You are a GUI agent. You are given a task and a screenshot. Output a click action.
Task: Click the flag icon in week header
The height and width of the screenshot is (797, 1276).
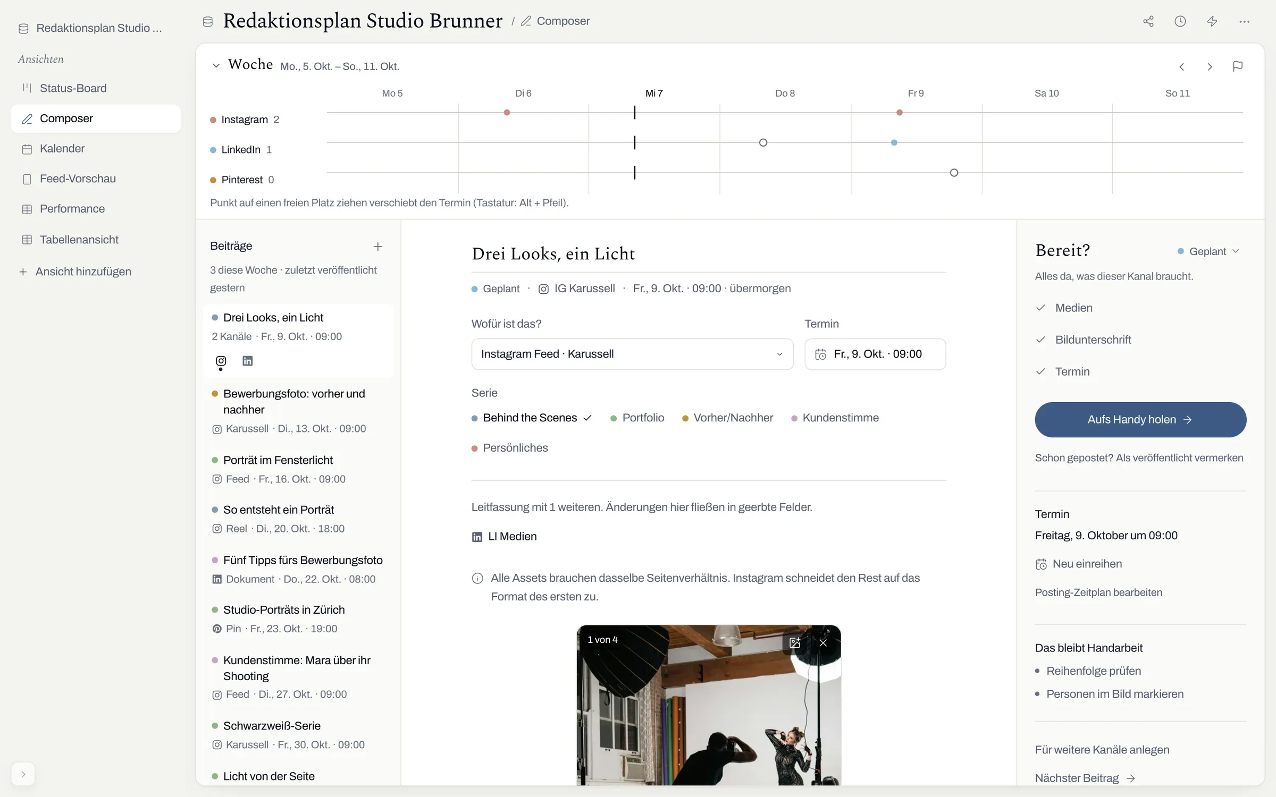pyautogui.click(x=1238, y=66)
